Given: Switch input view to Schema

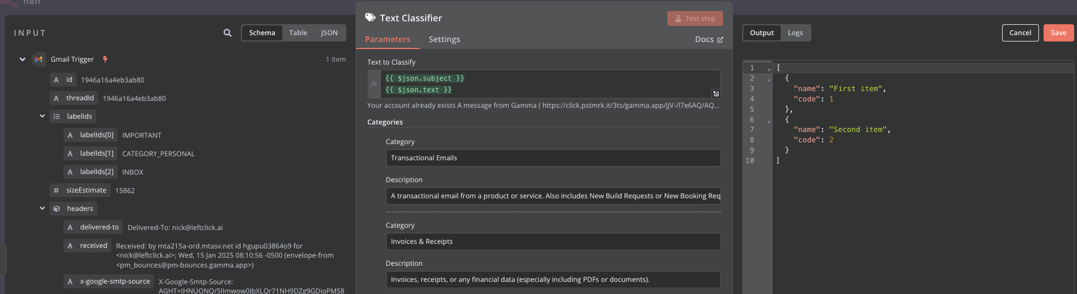Looking at the screenshot, I should click(262, 33).
